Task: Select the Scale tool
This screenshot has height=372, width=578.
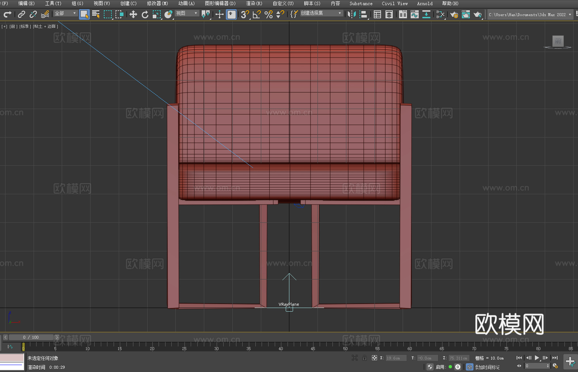Action: point(157,14)
